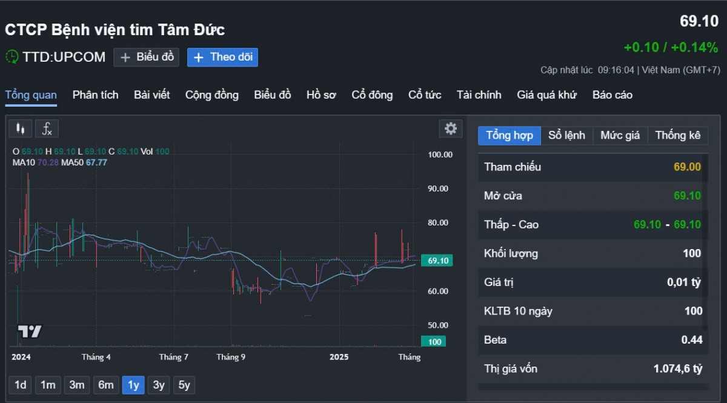Set chart range to 1d
Viewport: 727px width, 403px height.
[21, 385]
